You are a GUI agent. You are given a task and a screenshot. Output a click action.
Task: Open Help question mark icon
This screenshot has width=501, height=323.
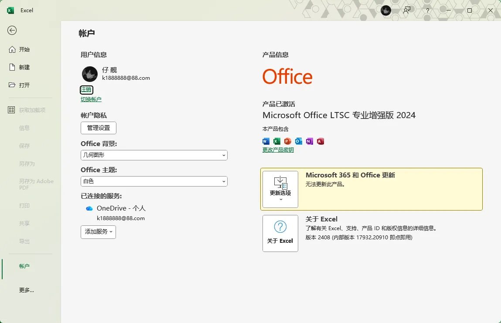427,10
